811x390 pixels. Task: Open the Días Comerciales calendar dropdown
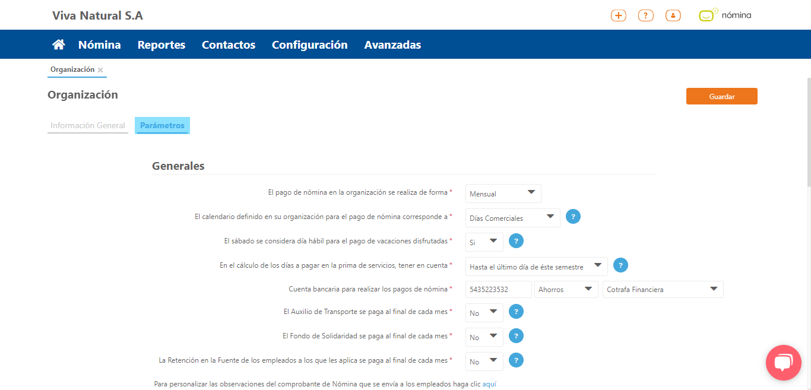pyautogui.click(x=512, y=218)
